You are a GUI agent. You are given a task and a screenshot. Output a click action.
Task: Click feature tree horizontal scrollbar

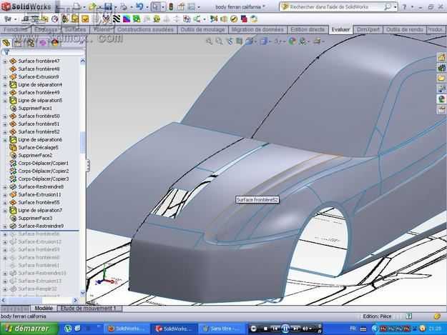[x=39, y=300]
